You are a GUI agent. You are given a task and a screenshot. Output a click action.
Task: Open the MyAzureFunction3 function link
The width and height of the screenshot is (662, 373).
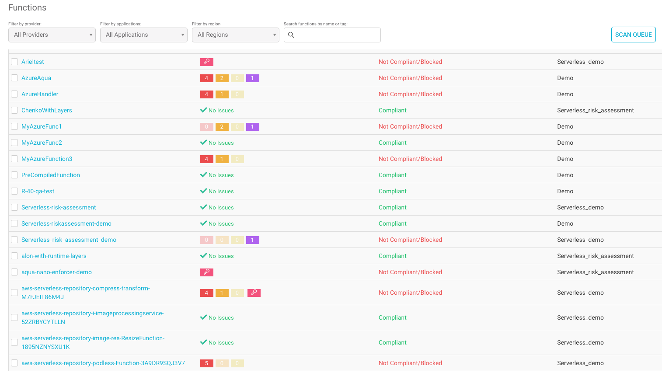47,159
